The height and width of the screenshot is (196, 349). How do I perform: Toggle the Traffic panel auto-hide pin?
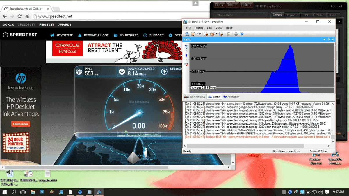pos(329,39)
